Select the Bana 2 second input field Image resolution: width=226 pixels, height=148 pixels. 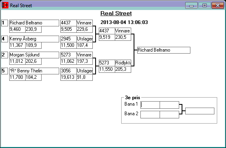169,114
